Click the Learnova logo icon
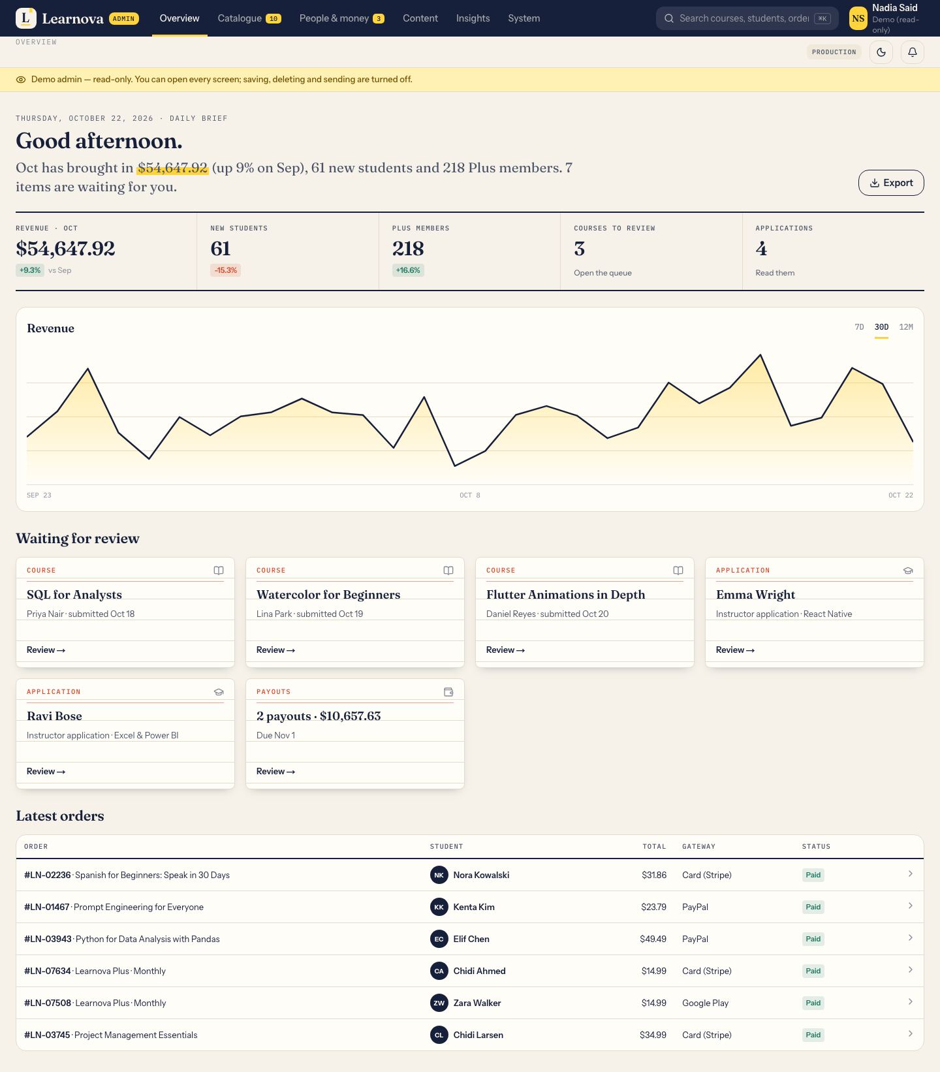This screenshot has height=1072, width=940. (25, 18)
